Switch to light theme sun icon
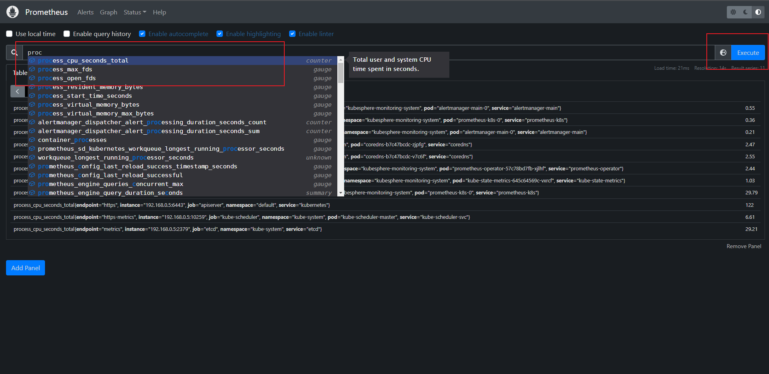The width and height of the screenshot is (769, 374). [733, 12]
